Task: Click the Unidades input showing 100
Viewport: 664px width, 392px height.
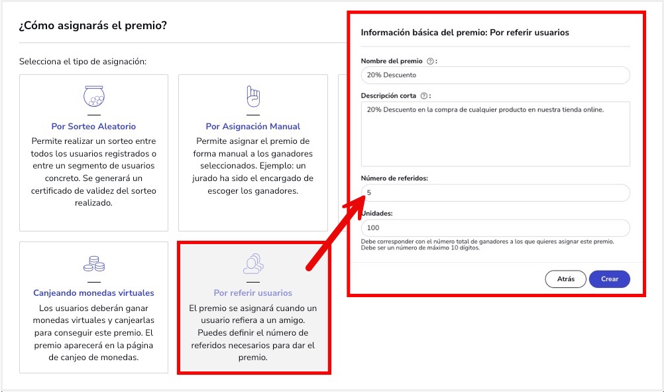Action: pyautogui.click(x=495, y=228)
